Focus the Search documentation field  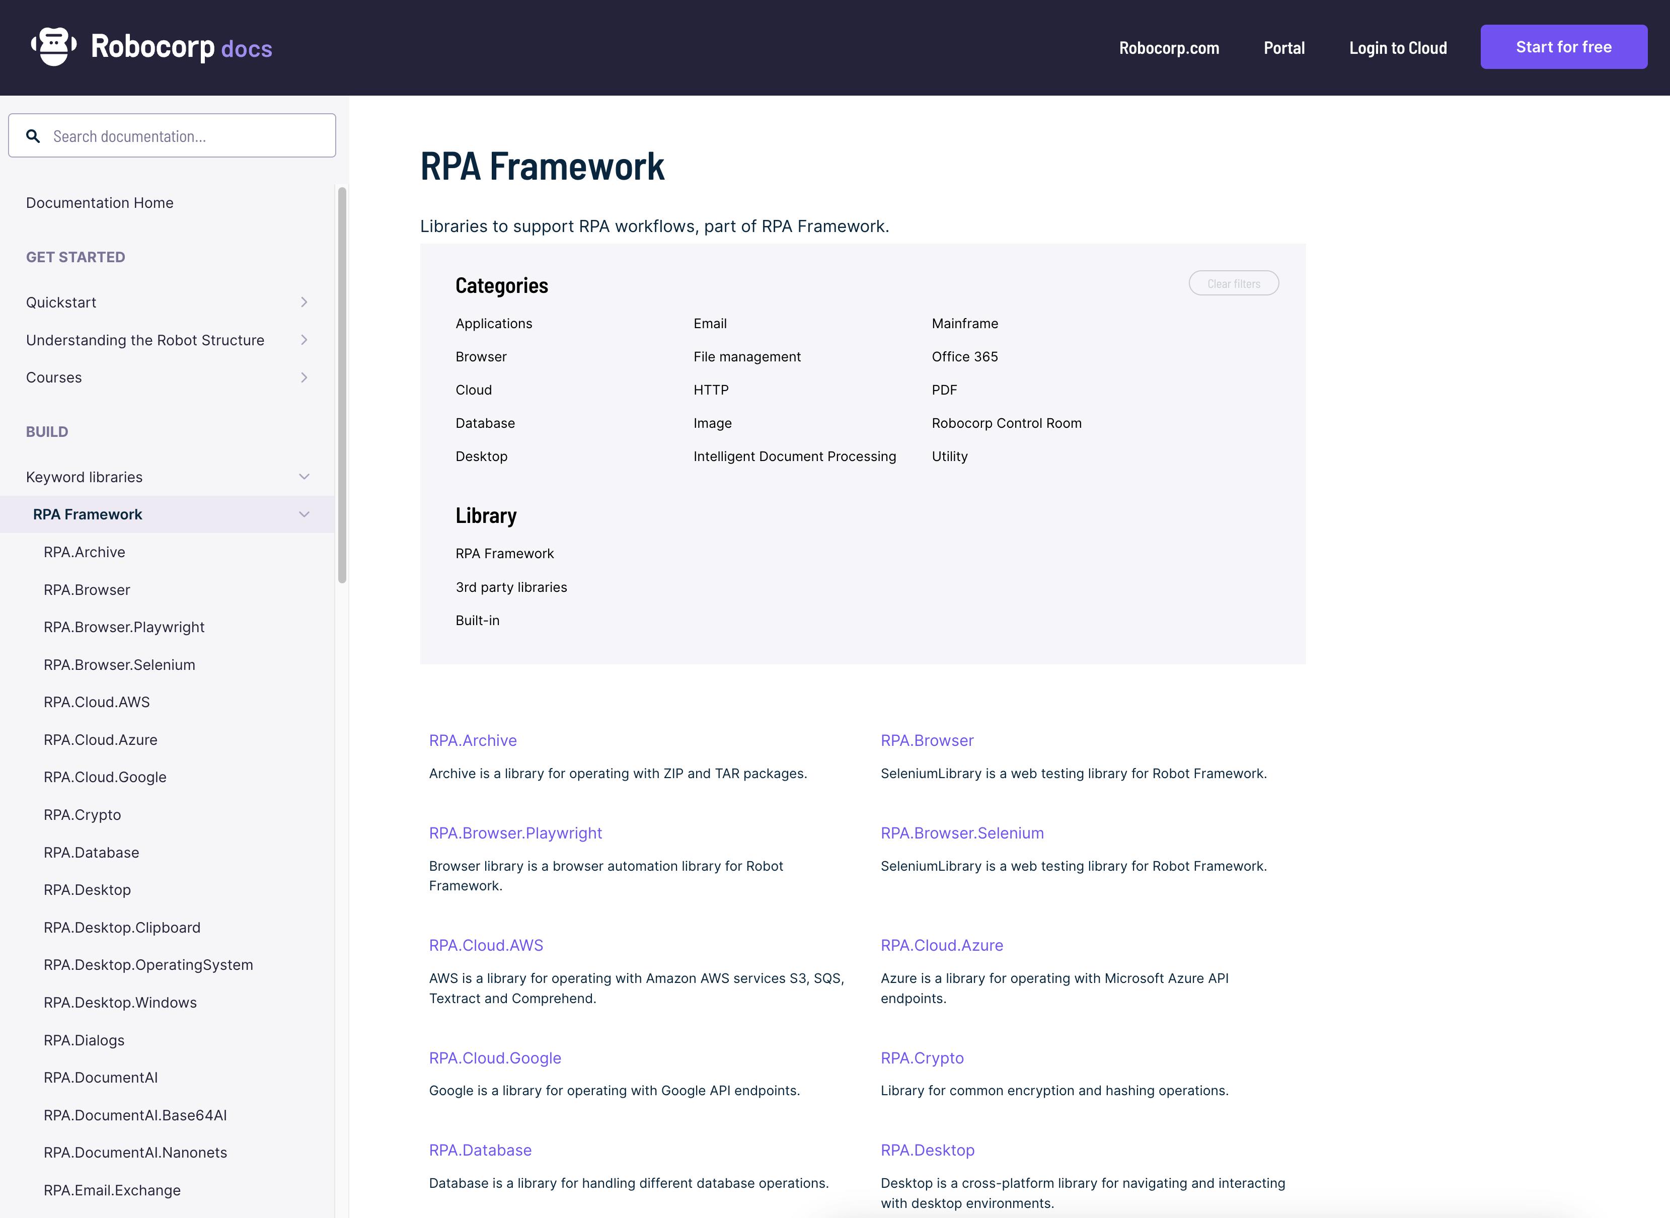[x=172, y=136]
